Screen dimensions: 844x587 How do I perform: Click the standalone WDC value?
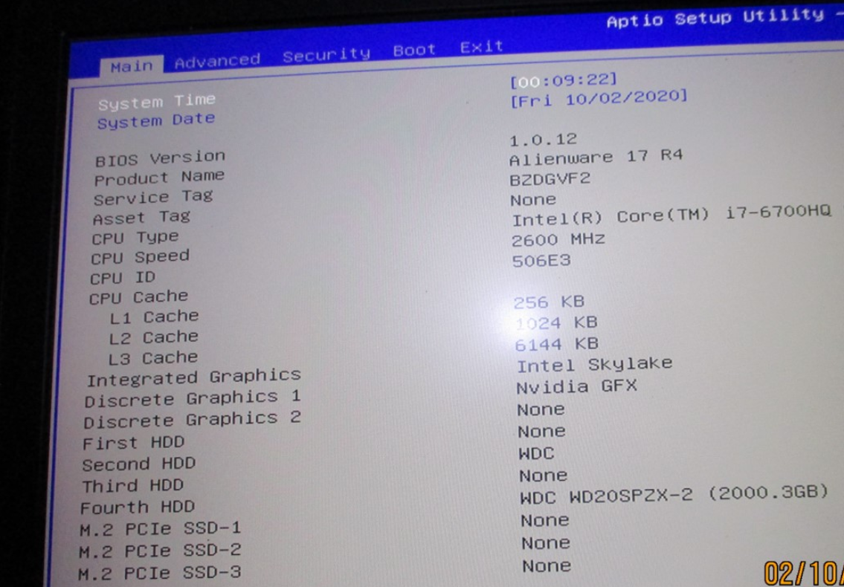536,453
